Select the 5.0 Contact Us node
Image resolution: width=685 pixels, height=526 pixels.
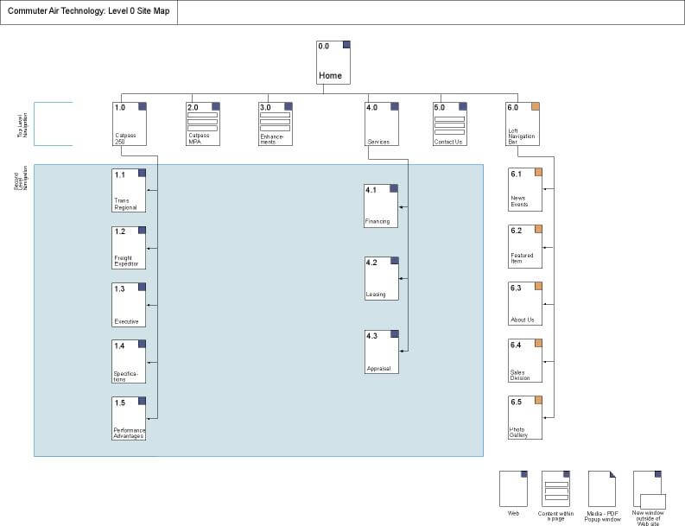click(x=450, y=124)
